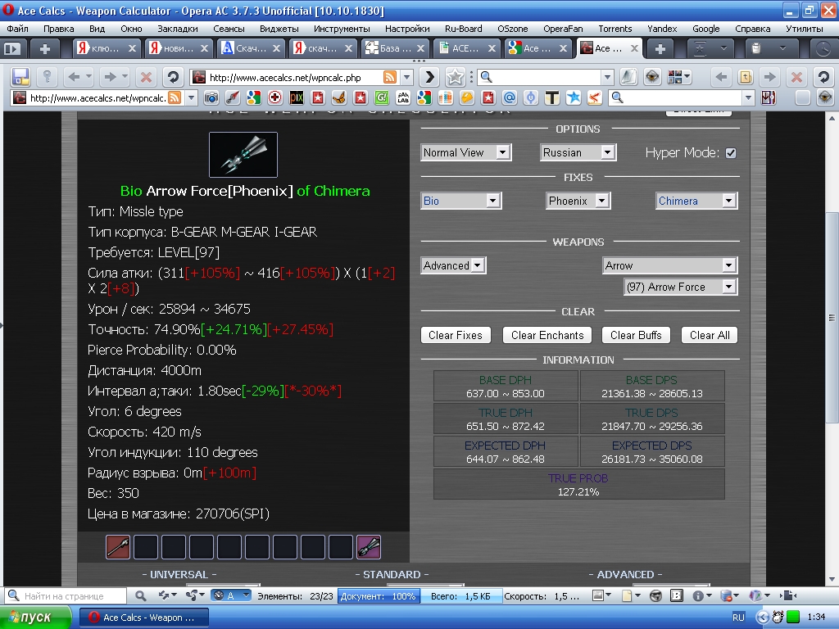Image resolution: width=839 pixels, height=629 pixels.
Task: Open the Bio prefix fix dropdown
Action: (460, 201)
